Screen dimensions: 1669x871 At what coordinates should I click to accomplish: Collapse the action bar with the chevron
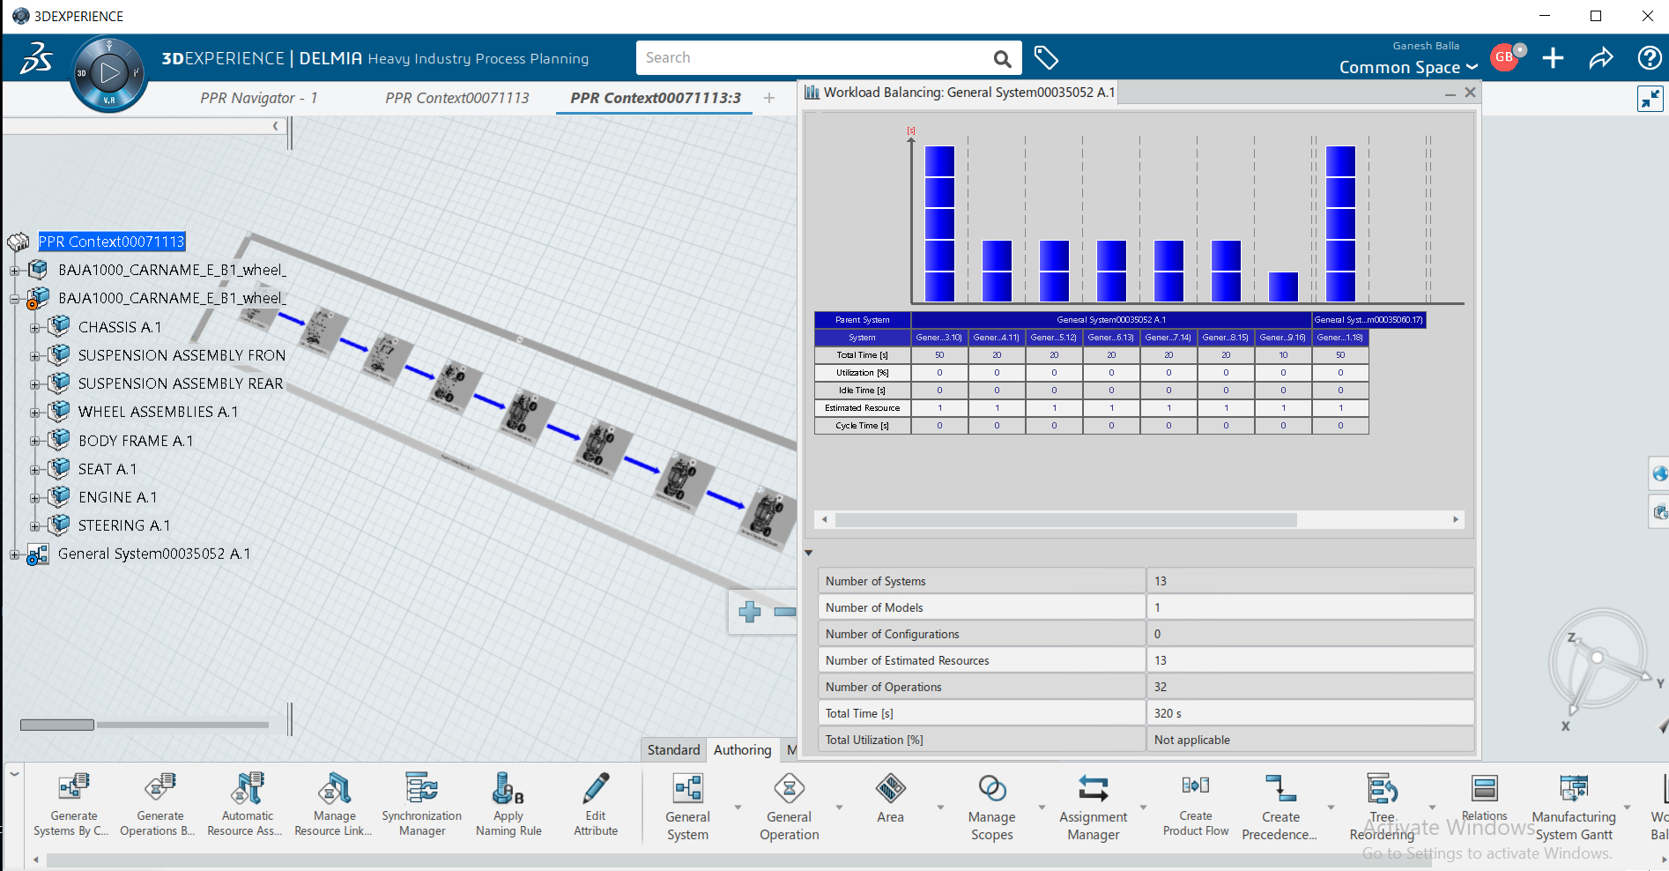14,774
